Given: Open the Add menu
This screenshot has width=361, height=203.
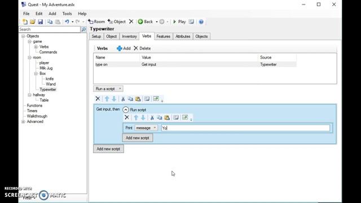Looking at the screenshot, I should [x=52, y=14].
